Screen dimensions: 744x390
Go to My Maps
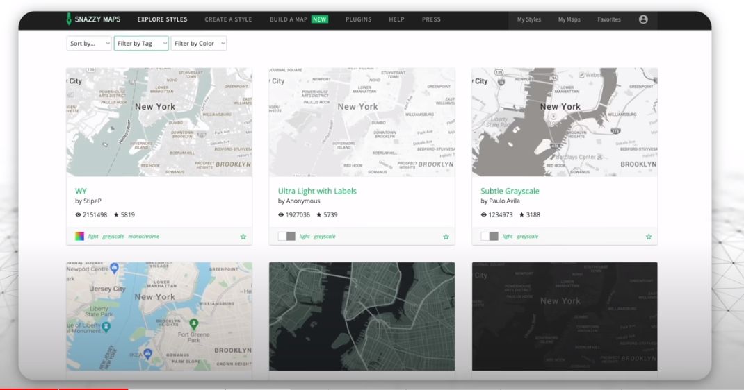569,19
